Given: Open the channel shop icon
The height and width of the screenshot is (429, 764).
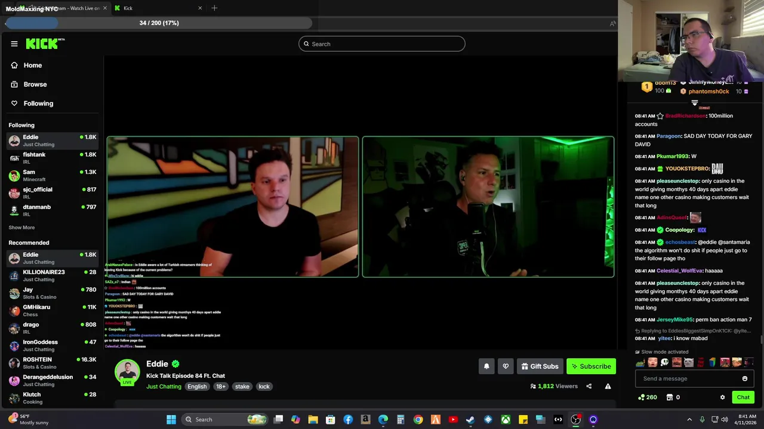Looking at the screenshot, I should tap(670, 397).
